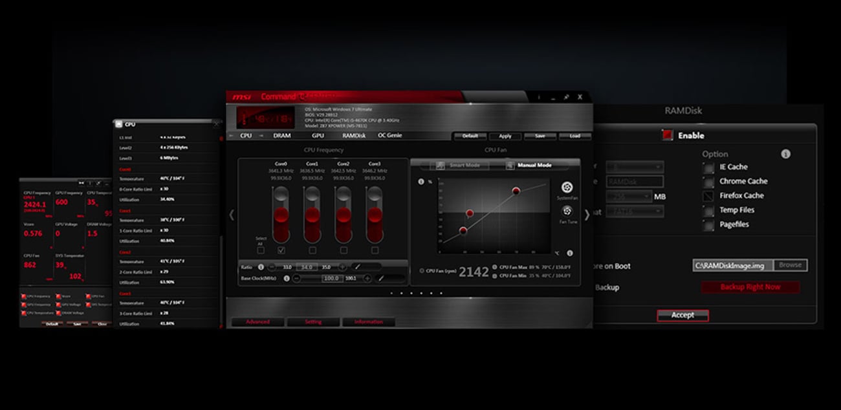Check the IE Cache option
841x410 pixels.
coord(708,167)
